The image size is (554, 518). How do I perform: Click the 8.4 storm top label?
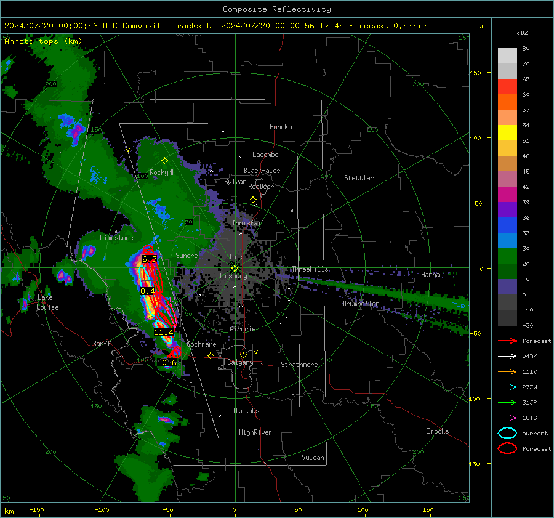click(x=147, y=291)
